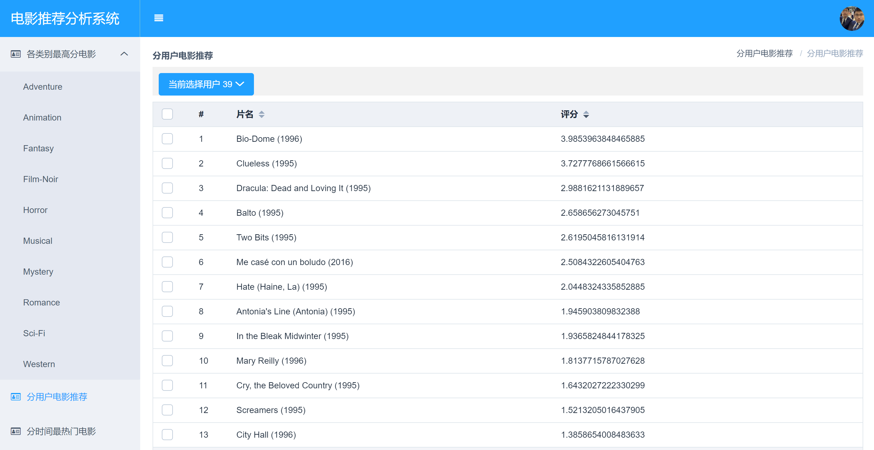Go to Film-Noir category
The height and width of the screenshot is (450, 874).
(x=40, y=179)
